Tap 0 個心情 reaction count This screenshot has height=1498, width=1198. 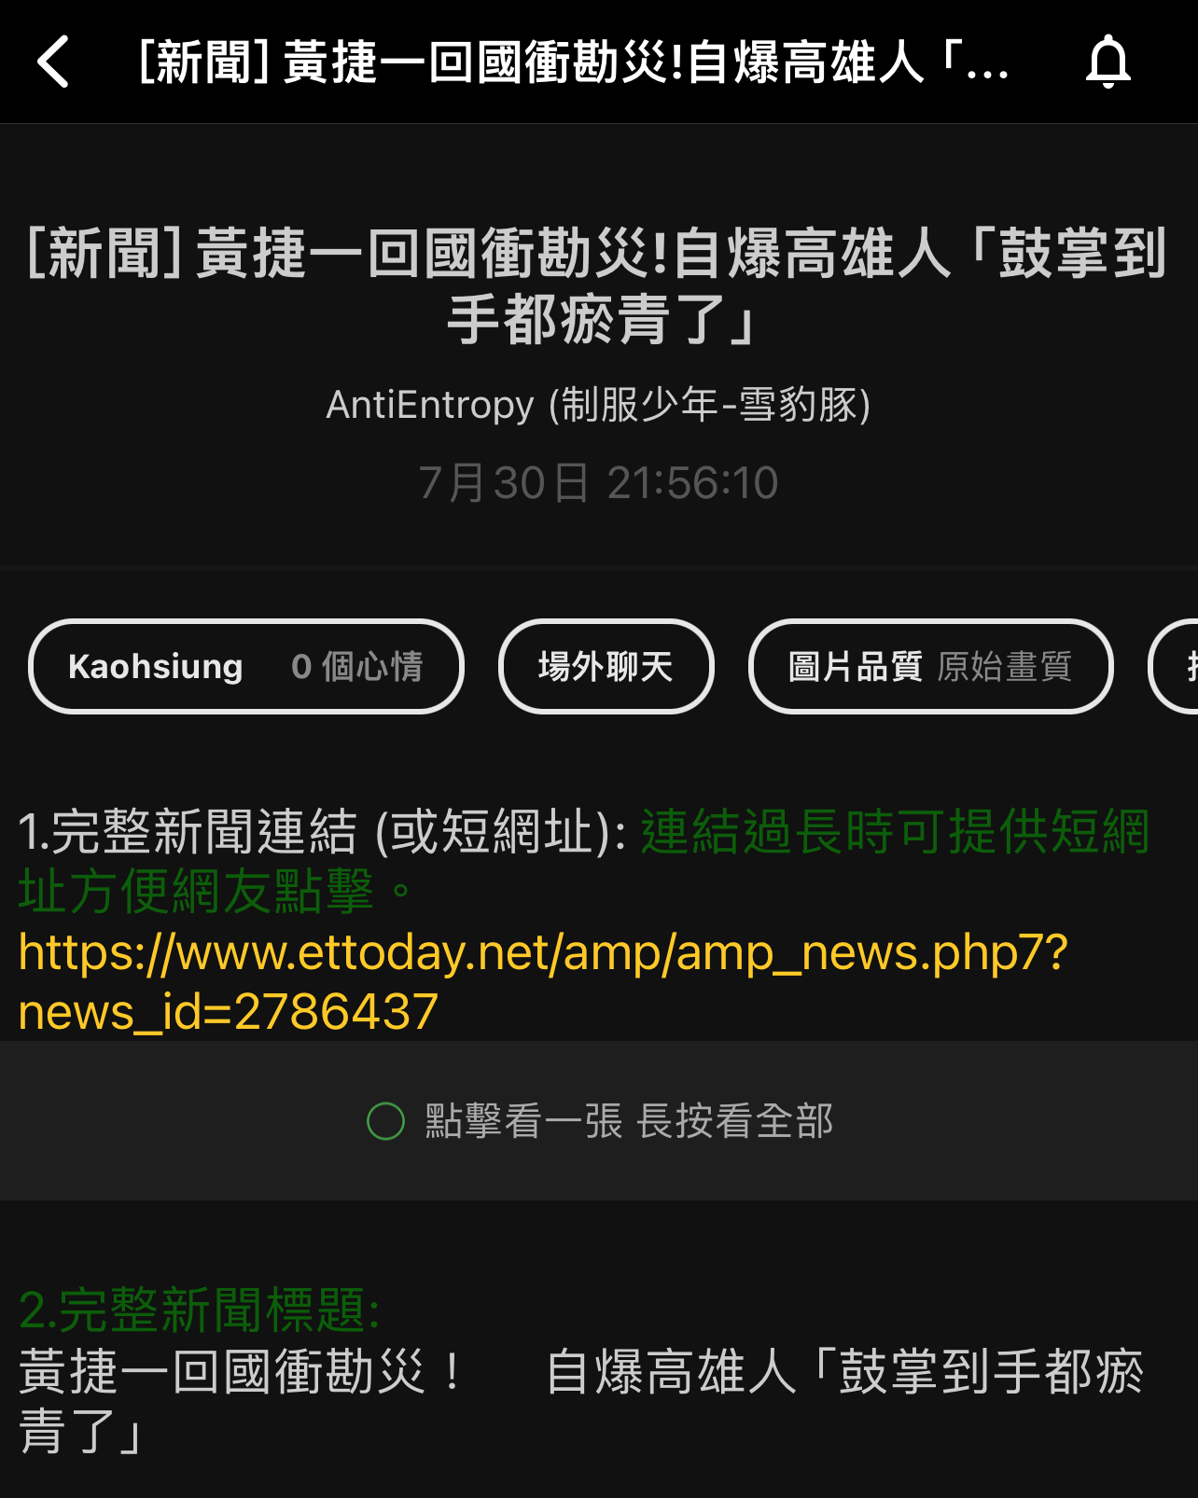[357, 667]
